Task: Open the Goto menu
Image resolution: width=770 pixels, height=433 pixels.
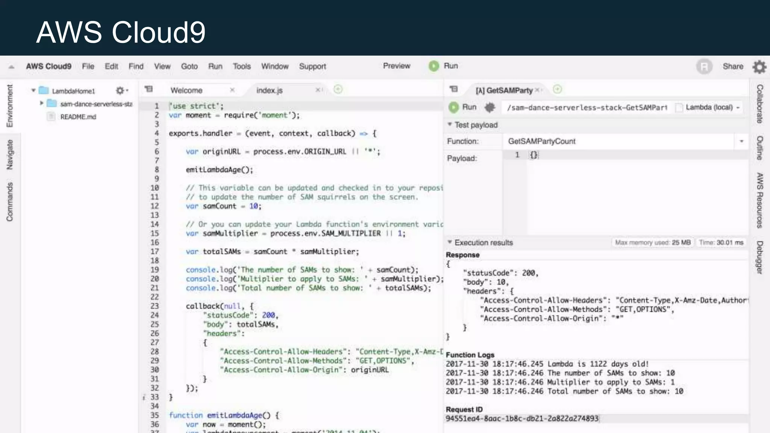Action: [x=189, y=66]
